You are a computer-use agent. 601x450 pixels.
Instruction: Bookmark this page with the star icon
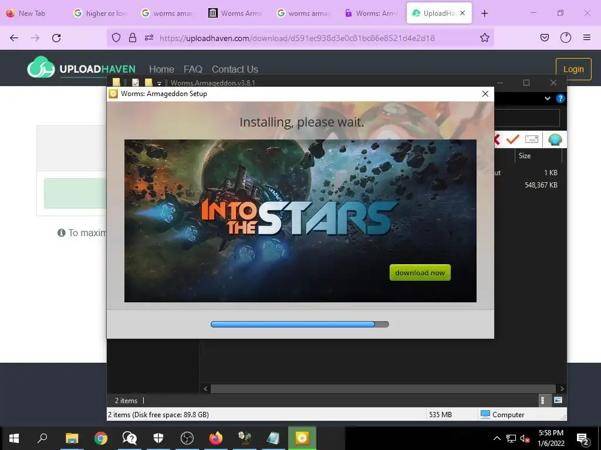tap(484, 37)
